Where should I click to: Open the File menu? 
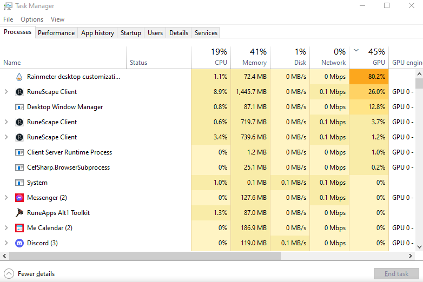(8, 19)
